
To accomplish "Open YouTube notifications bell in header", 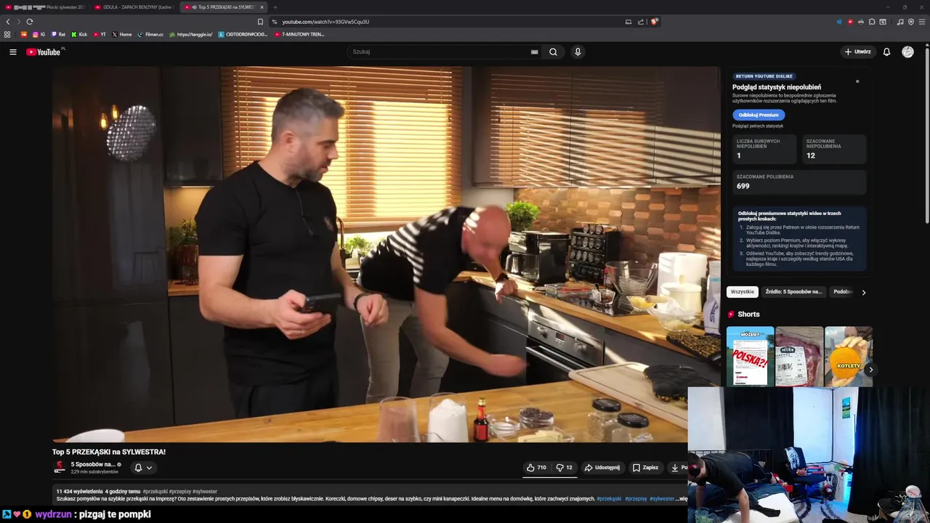I will pyautogui.click(x=886, y=52).
